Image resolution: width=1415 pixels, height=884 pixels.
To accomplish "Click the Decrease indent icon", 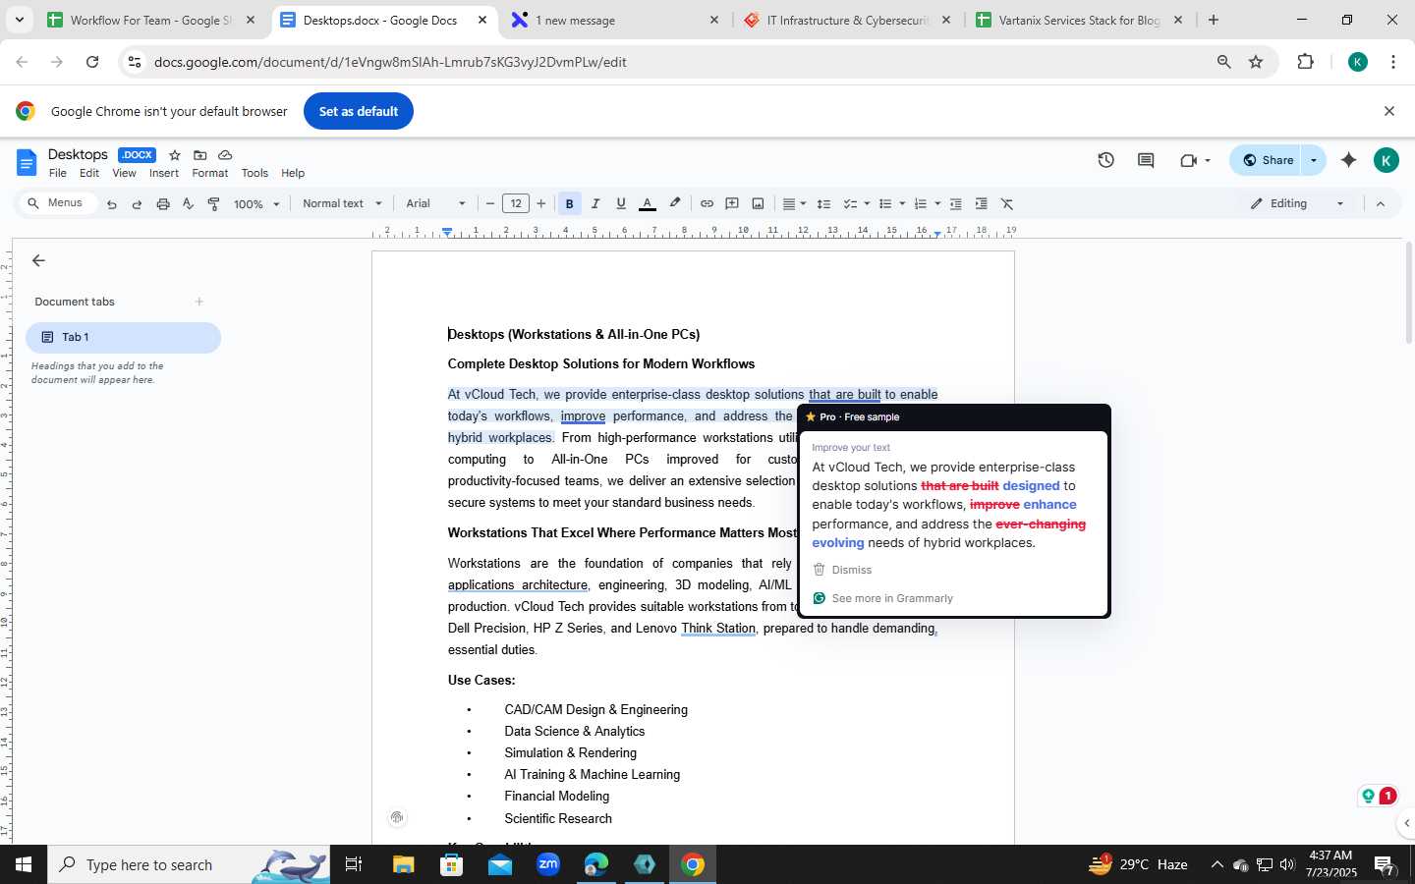I will 955,204.
